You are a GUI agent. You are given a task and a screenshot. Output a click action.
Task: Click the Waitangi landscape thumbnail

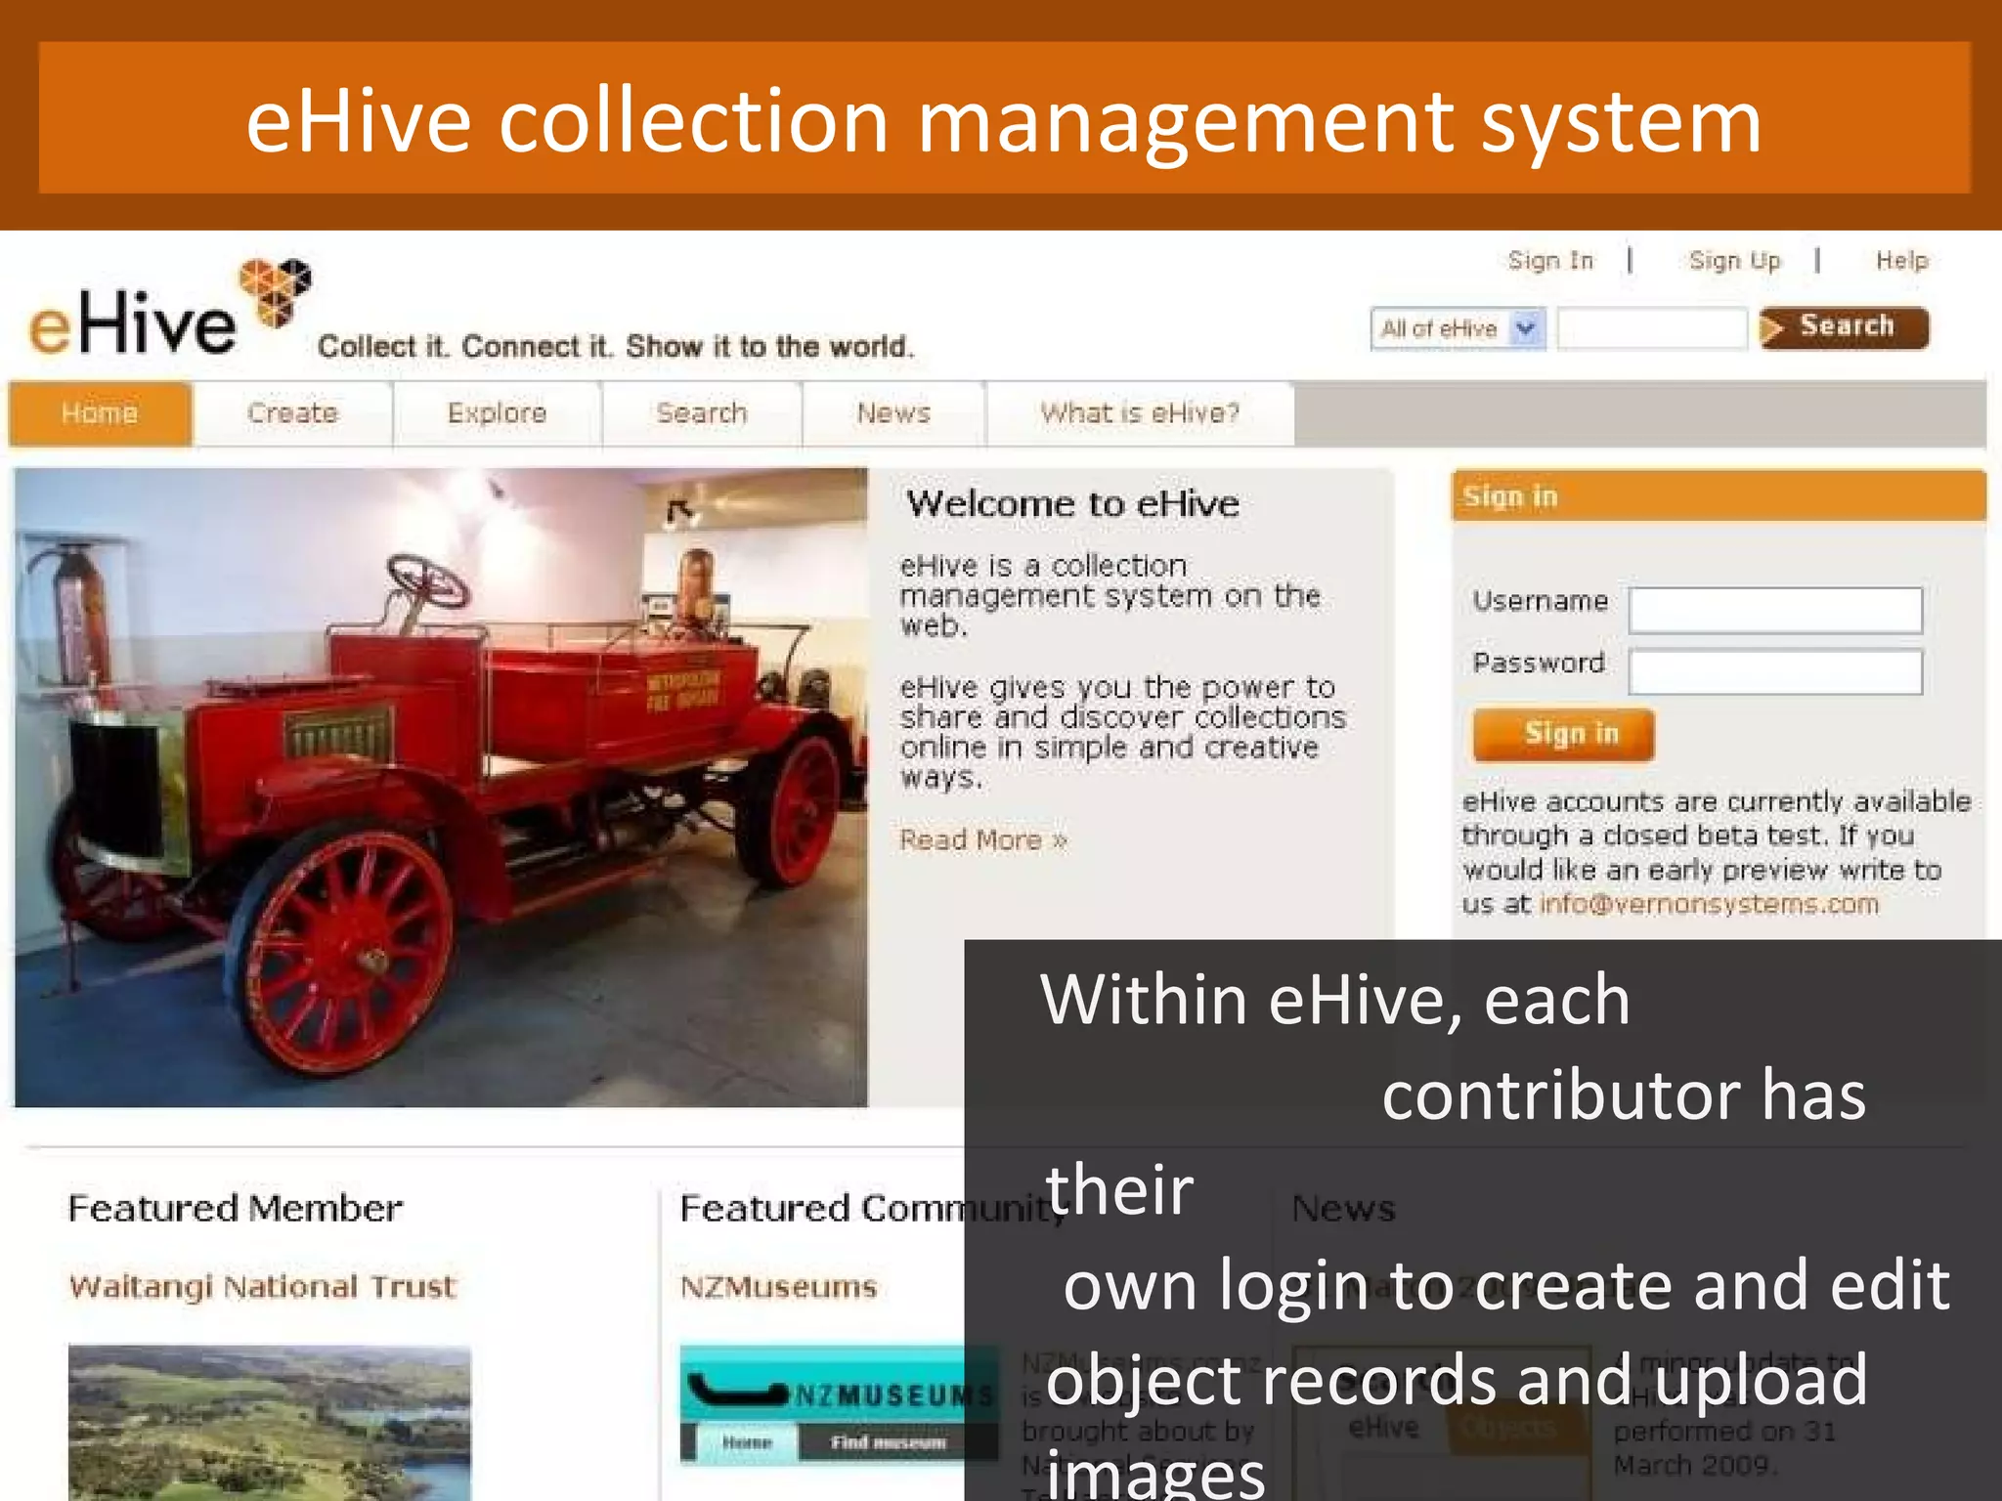(x=270, y=1423)
